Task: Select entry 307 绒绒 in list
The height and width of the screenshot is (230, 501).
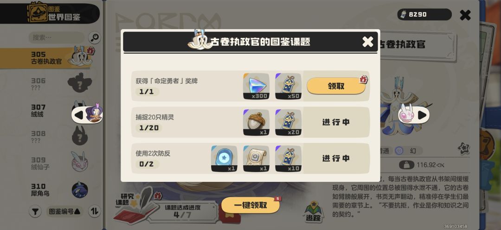Action: (x=51, y=111)
